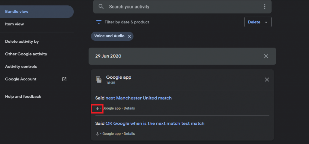The image size is (309, 144).
Task: Click the microphone icon under Manchester United entry
Action: point(97,108)
